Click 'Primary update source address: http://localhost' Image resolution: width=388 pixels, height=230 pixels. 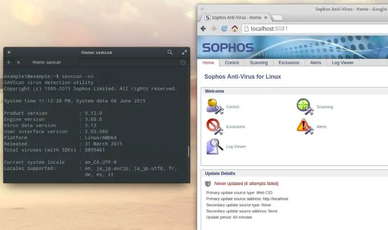click(x=247, y=199)
